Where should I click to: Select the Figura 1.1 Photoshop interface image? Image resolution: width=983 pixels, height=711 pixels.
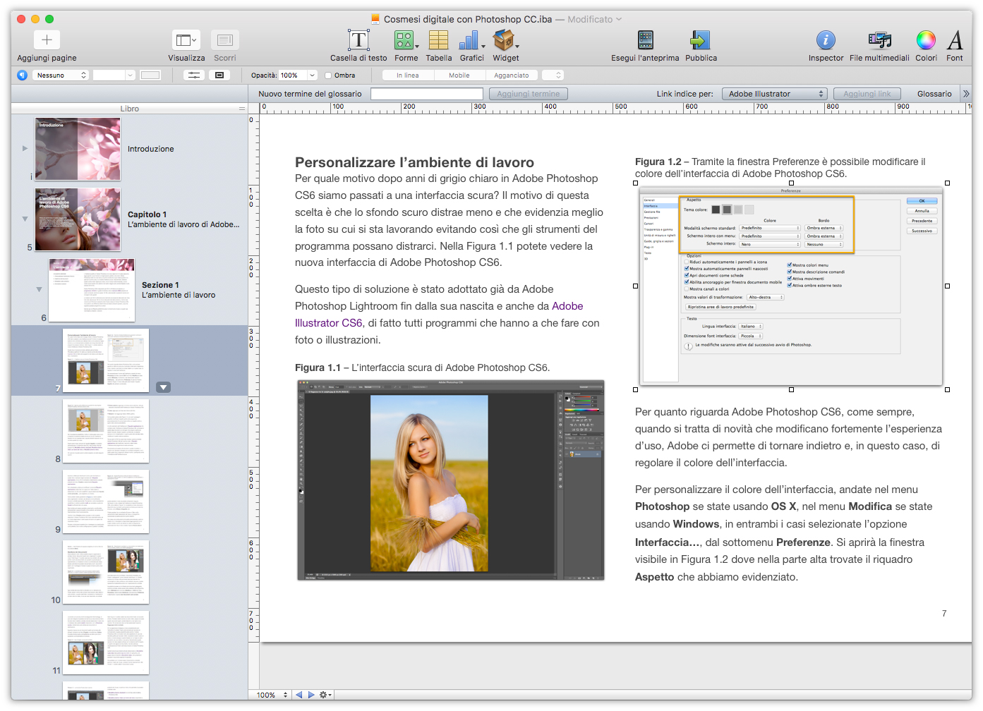tap(451, 480)
